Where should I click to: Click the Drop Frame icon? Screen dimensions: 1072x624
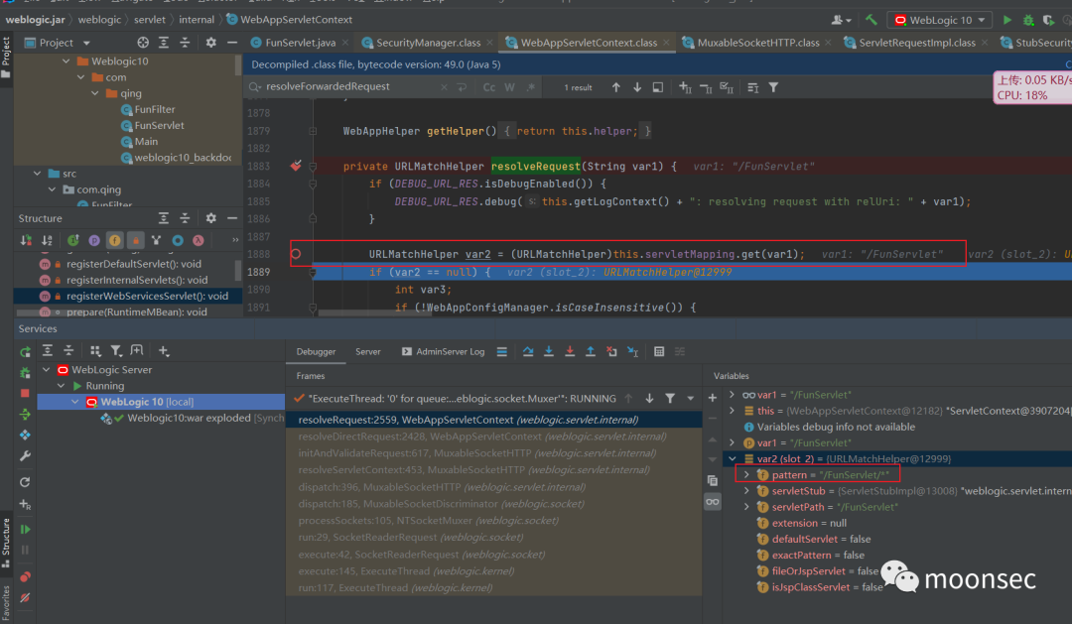[611, 351]
